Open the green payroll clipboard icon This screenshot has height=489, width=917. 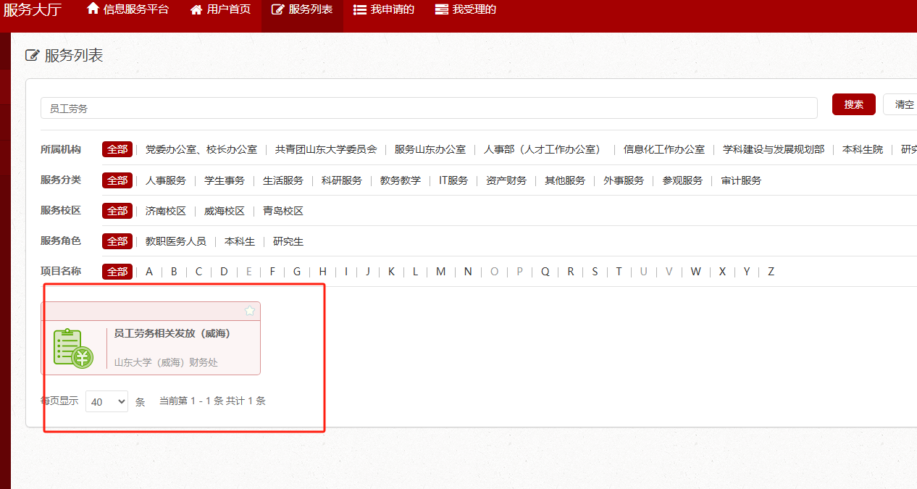tap(73, 348)
